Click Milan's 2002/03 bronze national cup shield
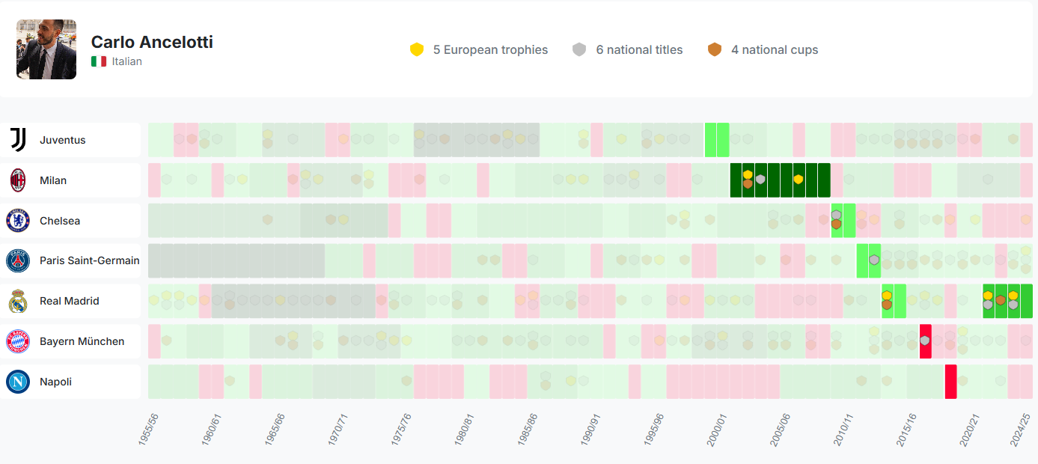 pos(748,184)
